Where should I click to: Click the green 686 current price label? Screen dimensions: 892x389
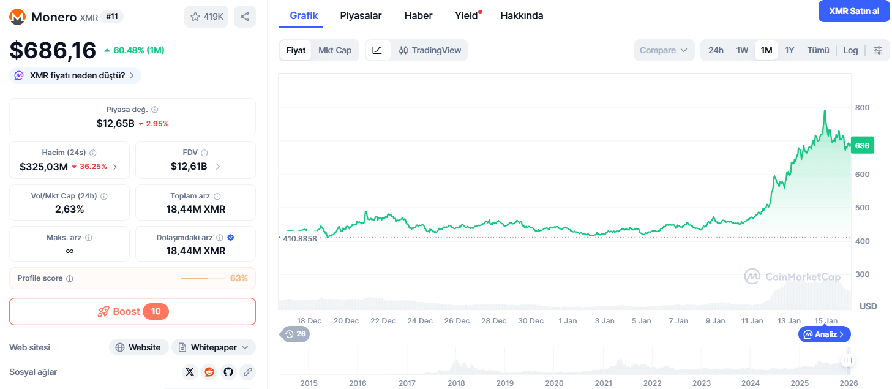[862, 145]
